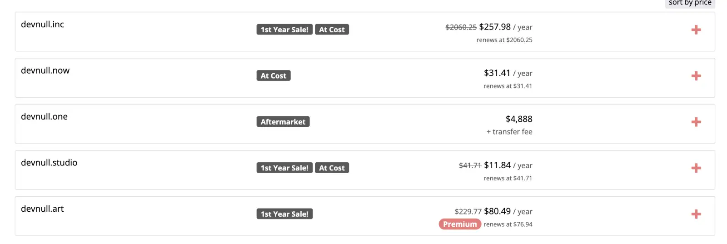The image size is (727, 244).
Task: Choose the devnull.art domain name
Action: [x=42, y=209]
